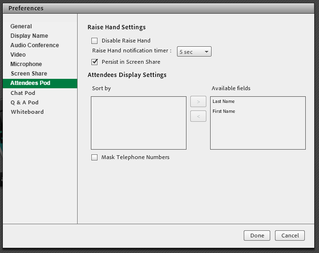This screenshot has width=319, height=253.
Task: Select Screen Share category
Action: point(29,74)
